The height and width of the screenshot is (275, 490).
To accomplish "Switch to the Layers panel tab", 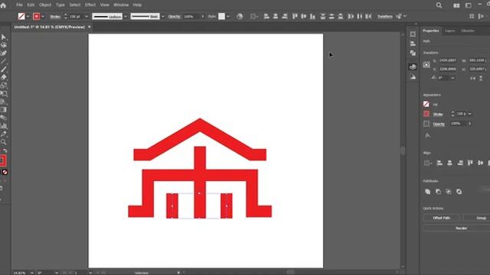I will click(x=449, y=31).
